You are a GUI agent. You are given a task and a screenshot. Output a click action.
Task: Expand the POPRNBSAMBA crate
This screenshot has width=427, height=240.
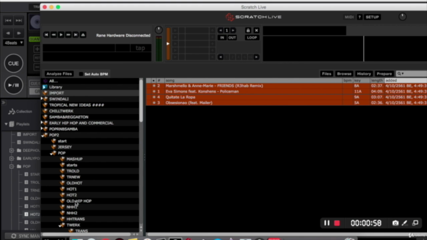[x=42, y=129]
